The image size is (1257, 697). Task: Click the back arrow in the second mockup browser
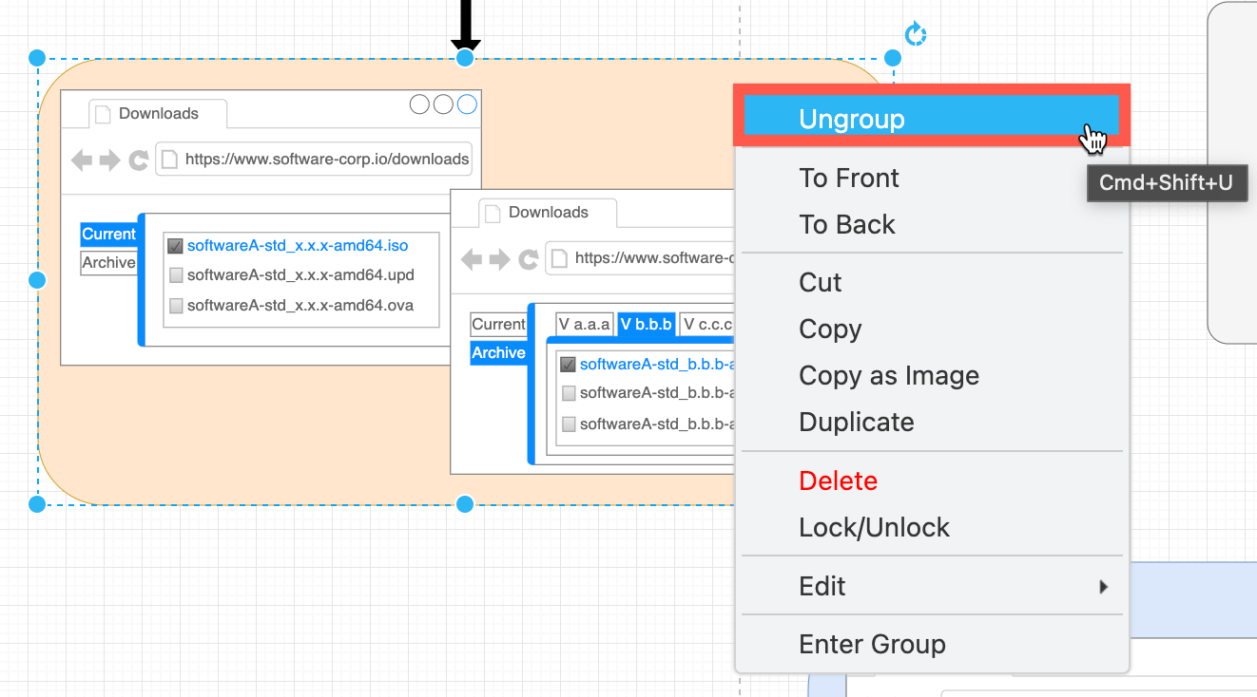click(x=472, y=258)
